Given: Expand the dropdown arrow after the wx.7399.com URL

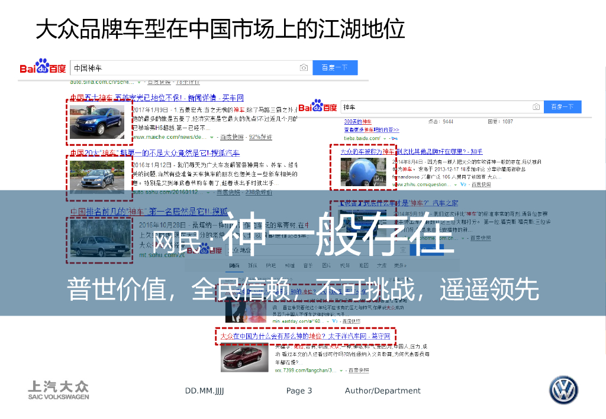Looking at the screenshot, I should click(341, 371).
